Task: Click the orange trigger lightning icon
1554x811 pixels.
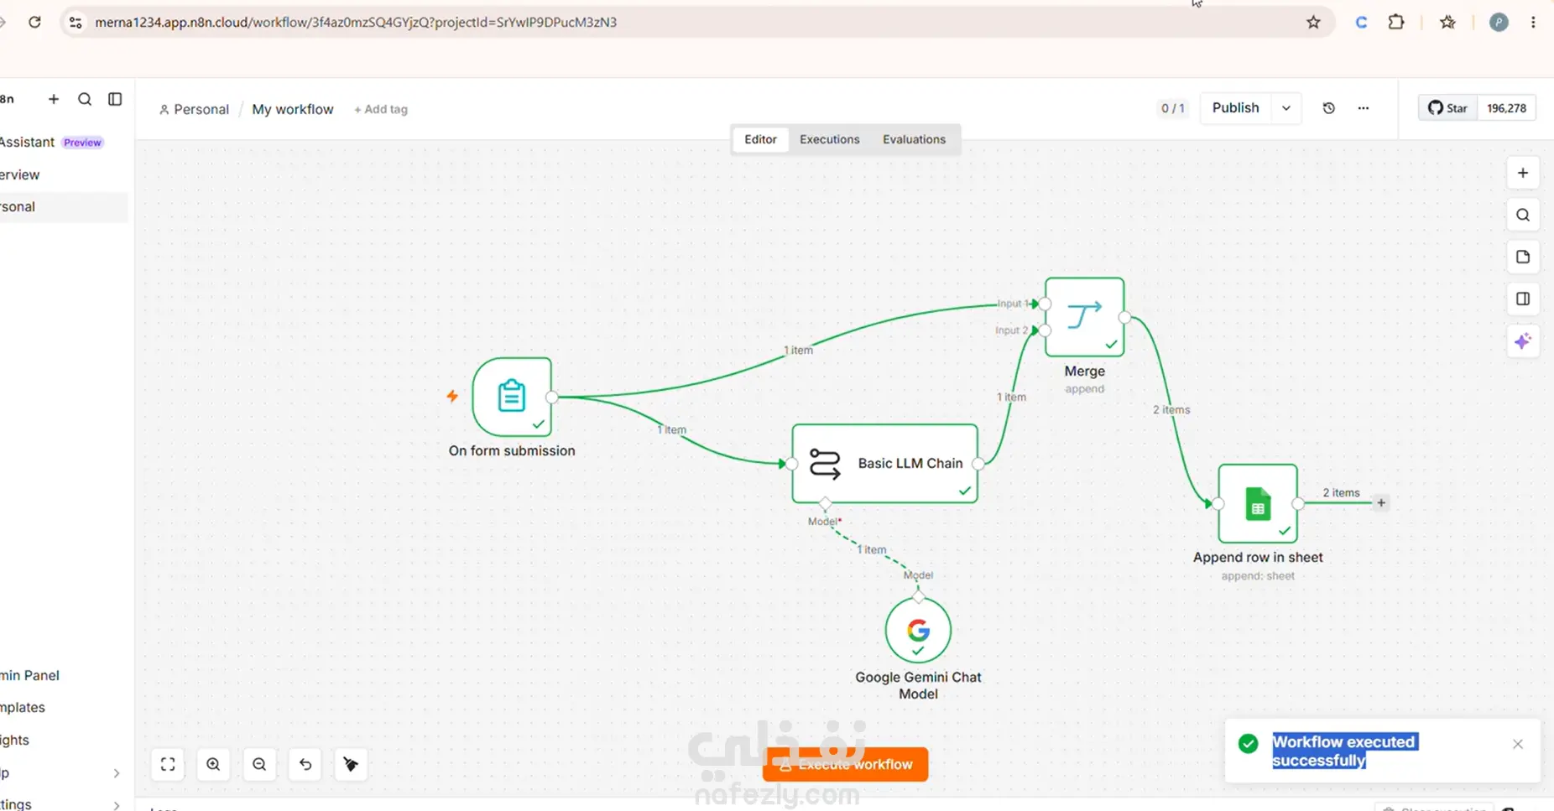Action: (452, 396)
